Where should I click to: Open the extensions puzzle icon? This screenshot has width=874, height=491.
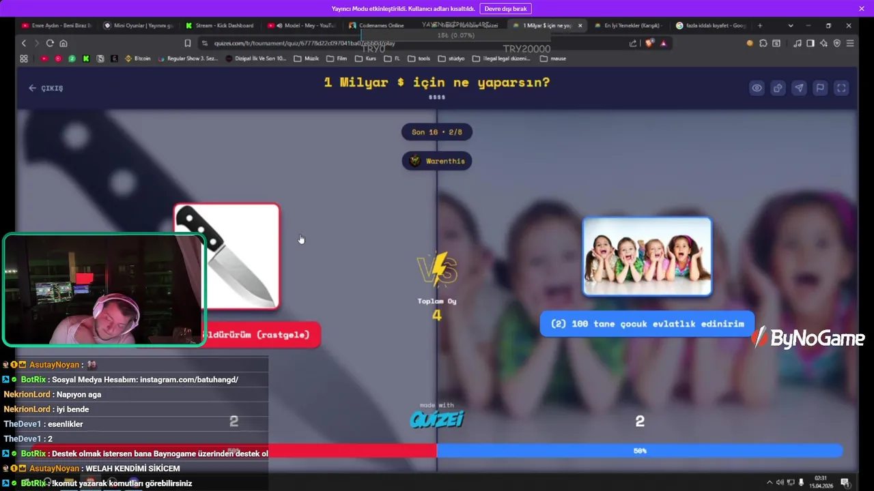tap(763, 43)
